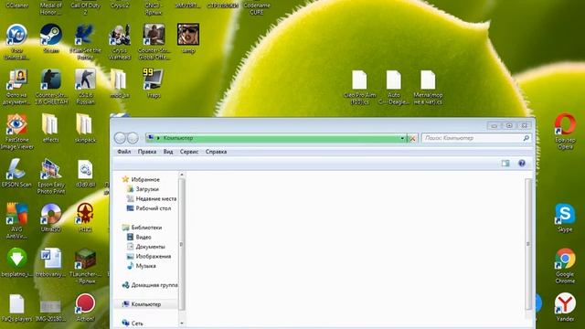Select the FastStone Image Viewer shortcut

tap(16, 132)
